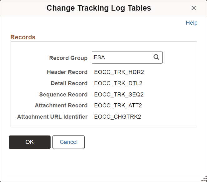Click the Record Group label
Image resolution: width=207 pixels, height=182 pixels.
68,58
